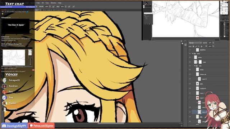Open the Window menu
This screenshot has width=230, height=129.
coord(54,3)
